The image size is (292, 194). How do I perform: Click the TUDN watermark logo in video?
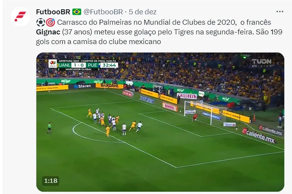coord(262,63)
